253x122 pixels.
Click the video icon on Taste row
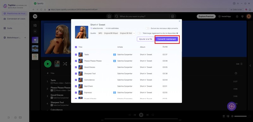pos(114,55)
